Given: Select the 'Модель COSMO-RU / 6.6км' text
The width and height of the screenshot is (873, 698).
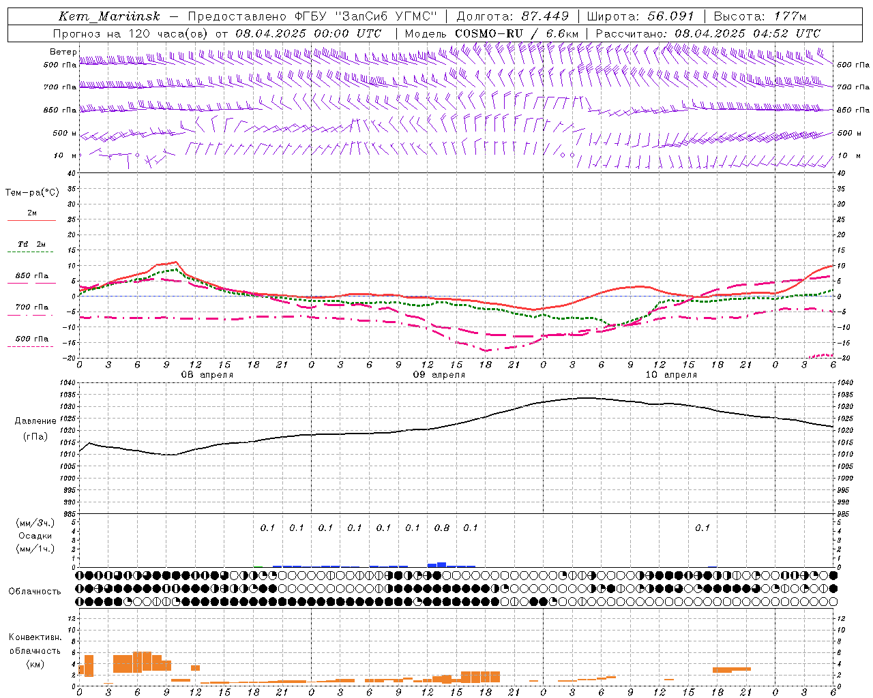Looking at the screenshot, I should click(492, 33).
